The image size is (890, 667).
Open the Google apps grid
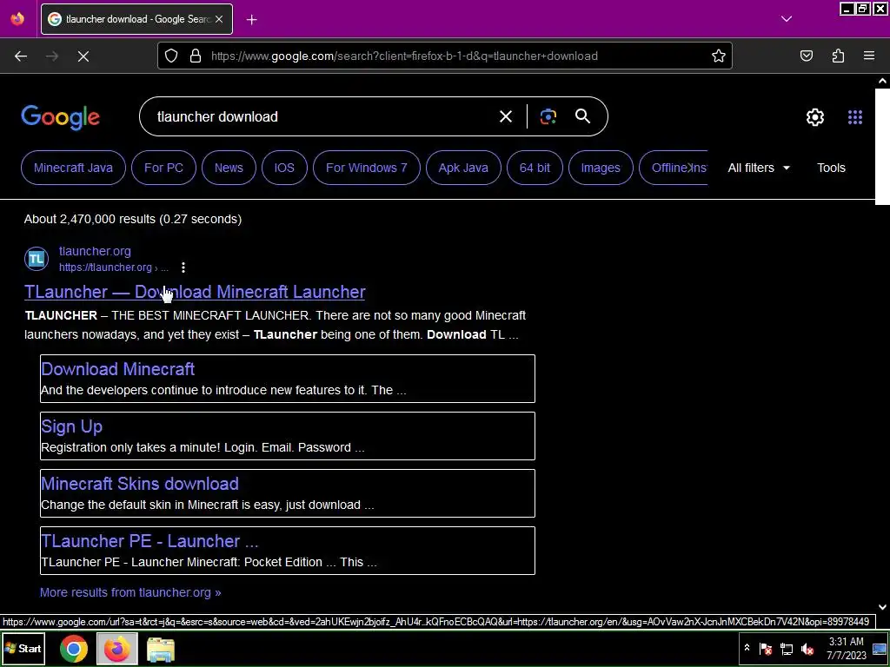(855, 117)
